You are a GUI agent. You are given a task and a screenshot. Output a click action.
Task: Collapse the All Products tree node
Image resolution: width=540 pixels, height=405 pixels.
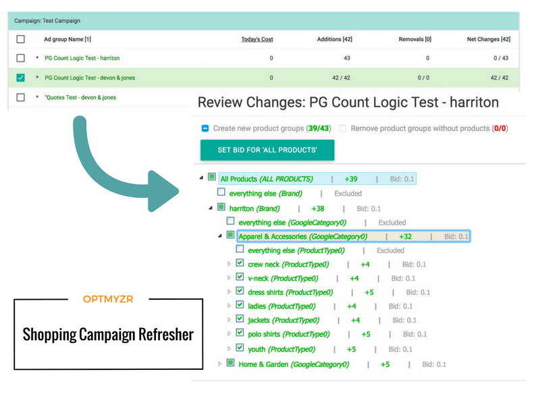pos(202,178)
